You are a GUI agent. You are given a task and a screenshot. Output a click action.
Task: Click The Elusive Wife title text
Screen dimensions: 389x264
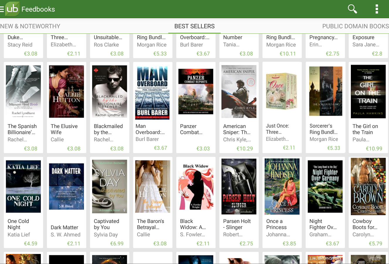[x=64, y=129]
